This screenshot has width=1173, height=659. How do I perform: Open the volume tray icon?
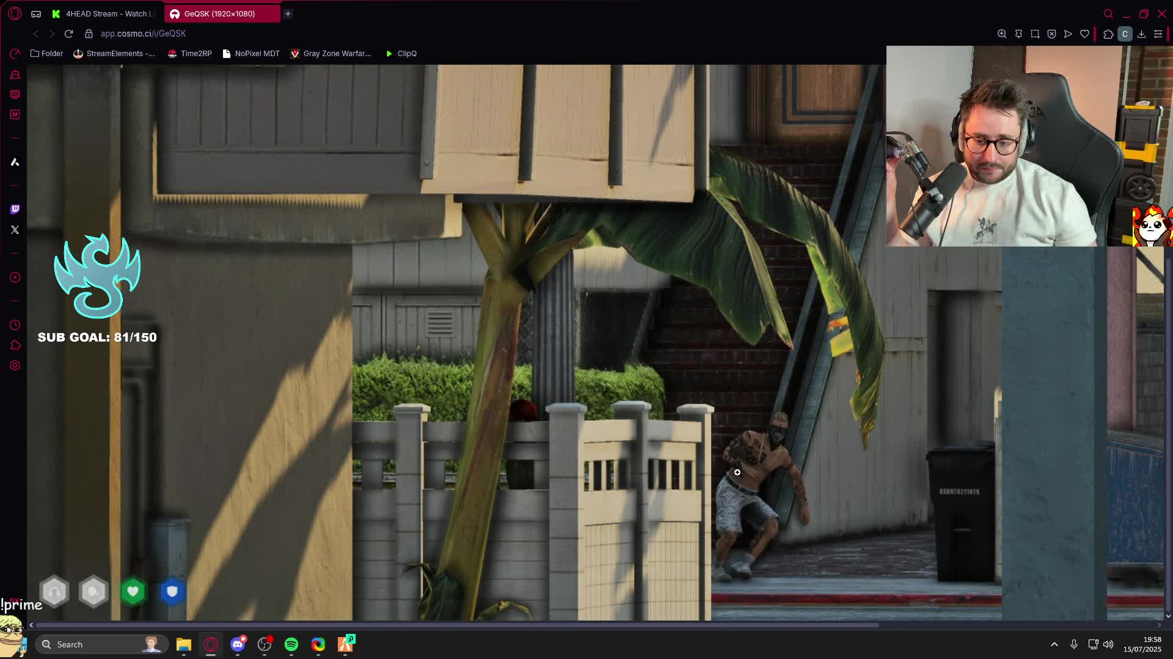point(1108,644)
